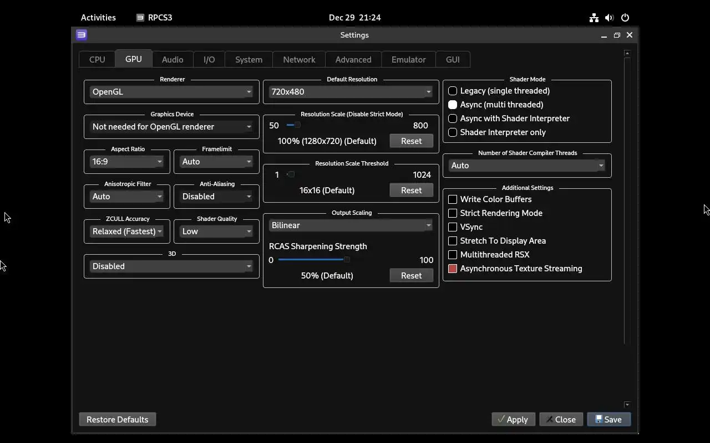Click the settings panel vertical scrollbar
The image size is (710, 443).
(627, 200)
